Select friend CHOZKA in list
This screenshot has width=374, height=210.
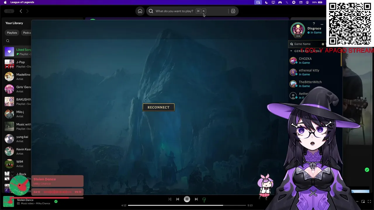tap(315, 61)
